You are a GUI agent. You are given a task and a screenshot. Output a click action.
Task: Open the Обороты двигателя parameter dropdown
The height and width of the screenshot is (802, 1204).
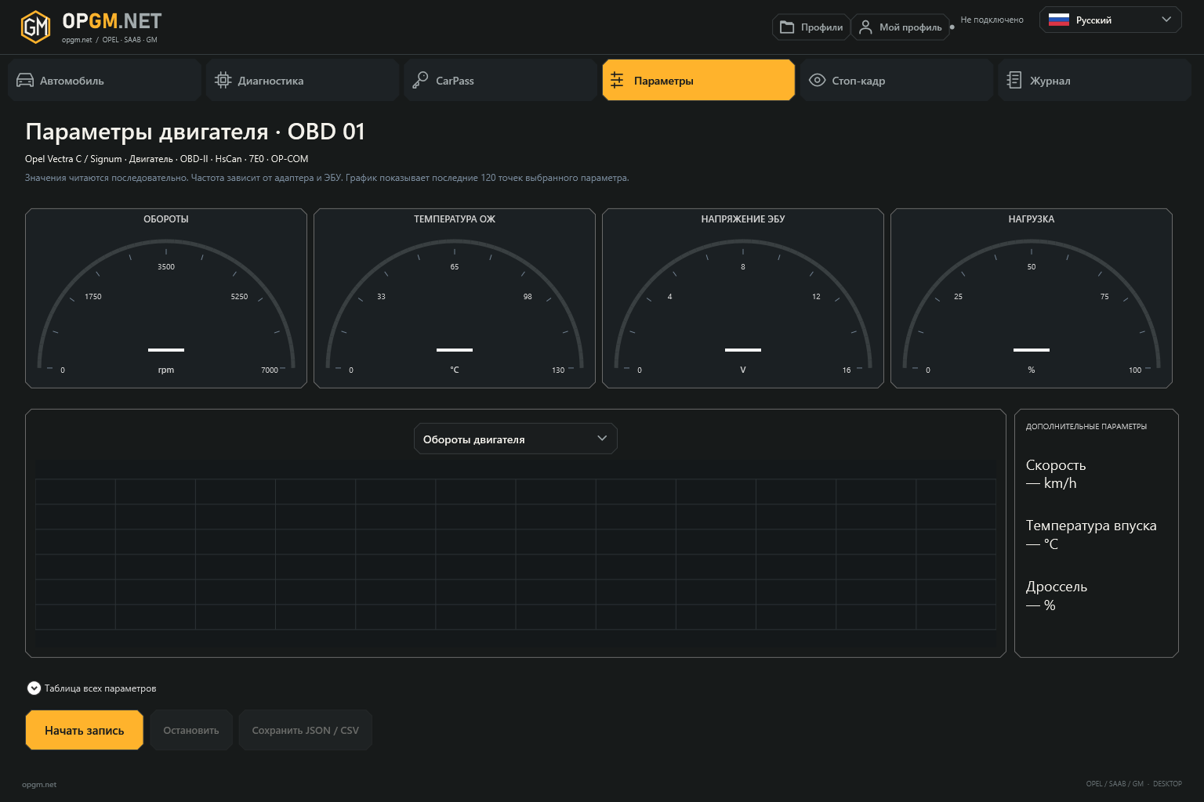[515, 439]
